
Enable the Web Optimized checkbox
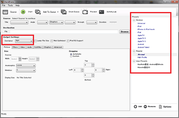pyautogui.click(x=52, y=41)
